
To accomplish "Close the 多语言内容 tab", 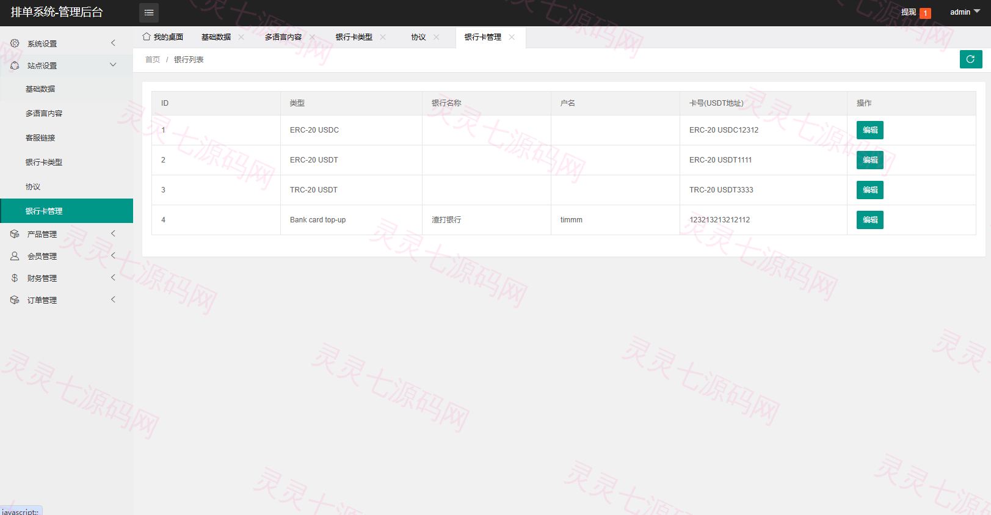I will pyautogui.click(x=312, y=37).
